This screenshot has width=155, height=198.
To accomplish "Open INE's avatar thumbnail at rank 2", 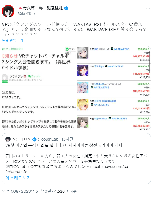I will (83, 53).
